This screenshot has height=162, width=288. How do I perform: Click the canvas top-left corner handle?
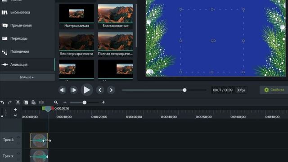(x=180, y=9)
